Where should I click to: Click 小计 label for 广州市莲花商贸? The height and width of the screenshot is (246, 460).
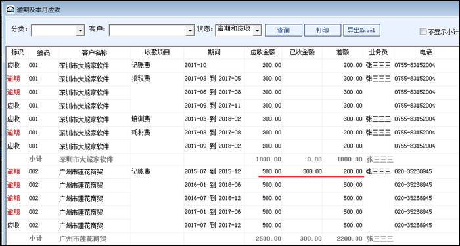pyautogui.click(x=35, y=238)
